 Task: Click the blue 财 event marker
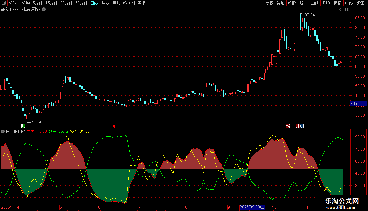[x=302, y=126]
